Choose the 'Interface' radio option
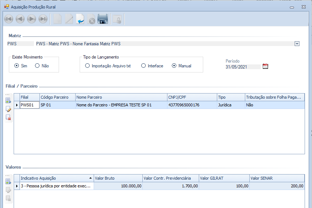This screenshot has width=312, height=208. click(x=143, y=66)
